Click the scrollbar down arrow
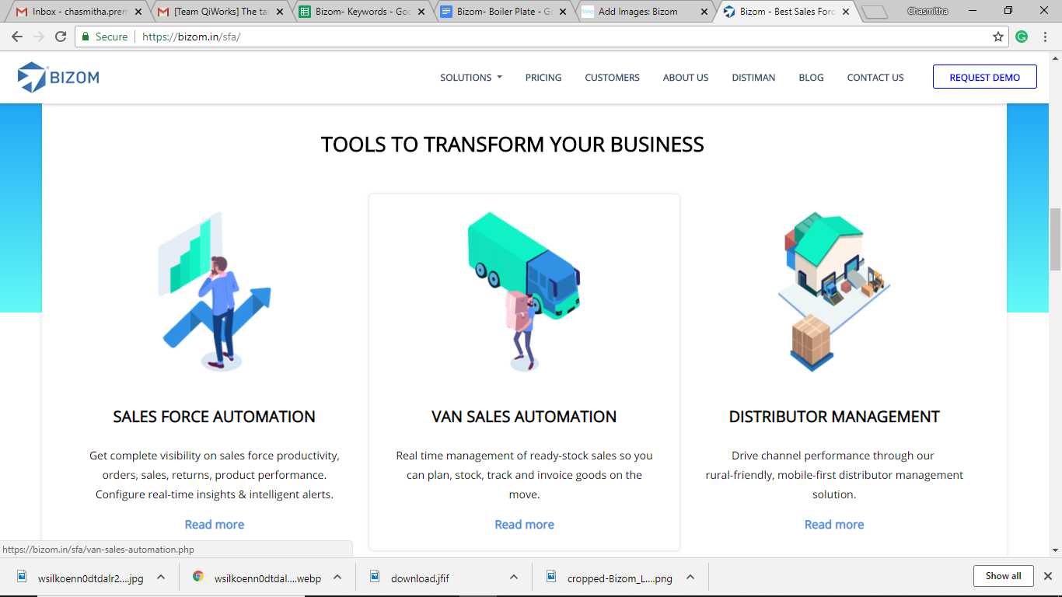Screen dimensions: 1062x597 tap(1055, 550)
